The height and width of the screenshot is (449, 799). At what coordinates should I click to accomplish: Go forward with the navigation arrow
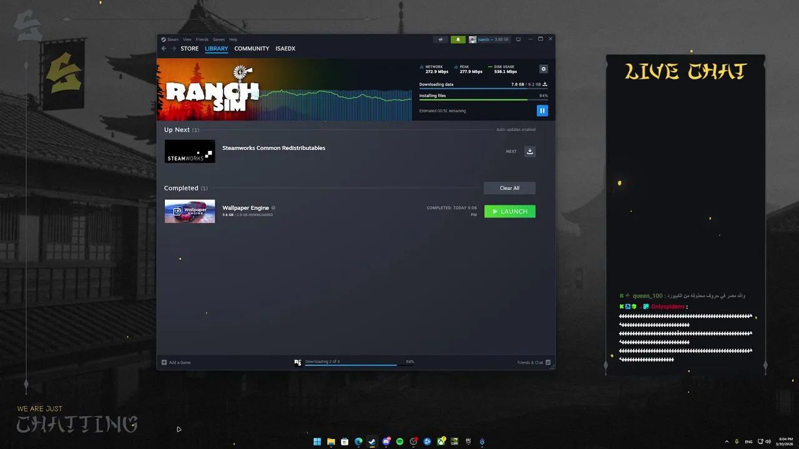174,49
